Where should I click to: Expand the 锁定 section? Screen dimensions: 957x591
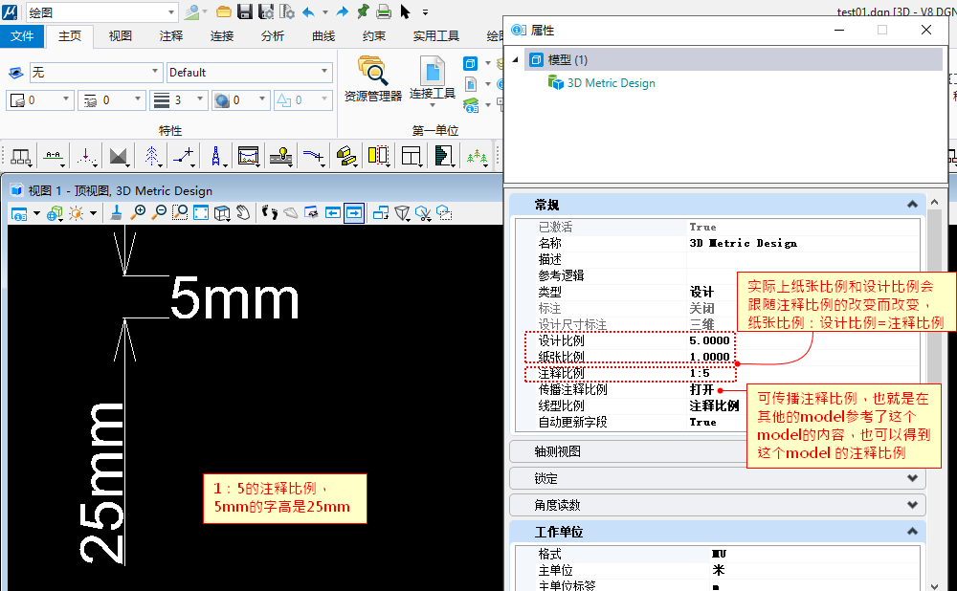pyautogui.click(x=912, y=479)
